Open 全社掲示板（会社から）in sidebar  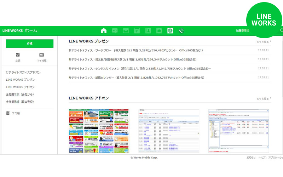pos(20,95)
